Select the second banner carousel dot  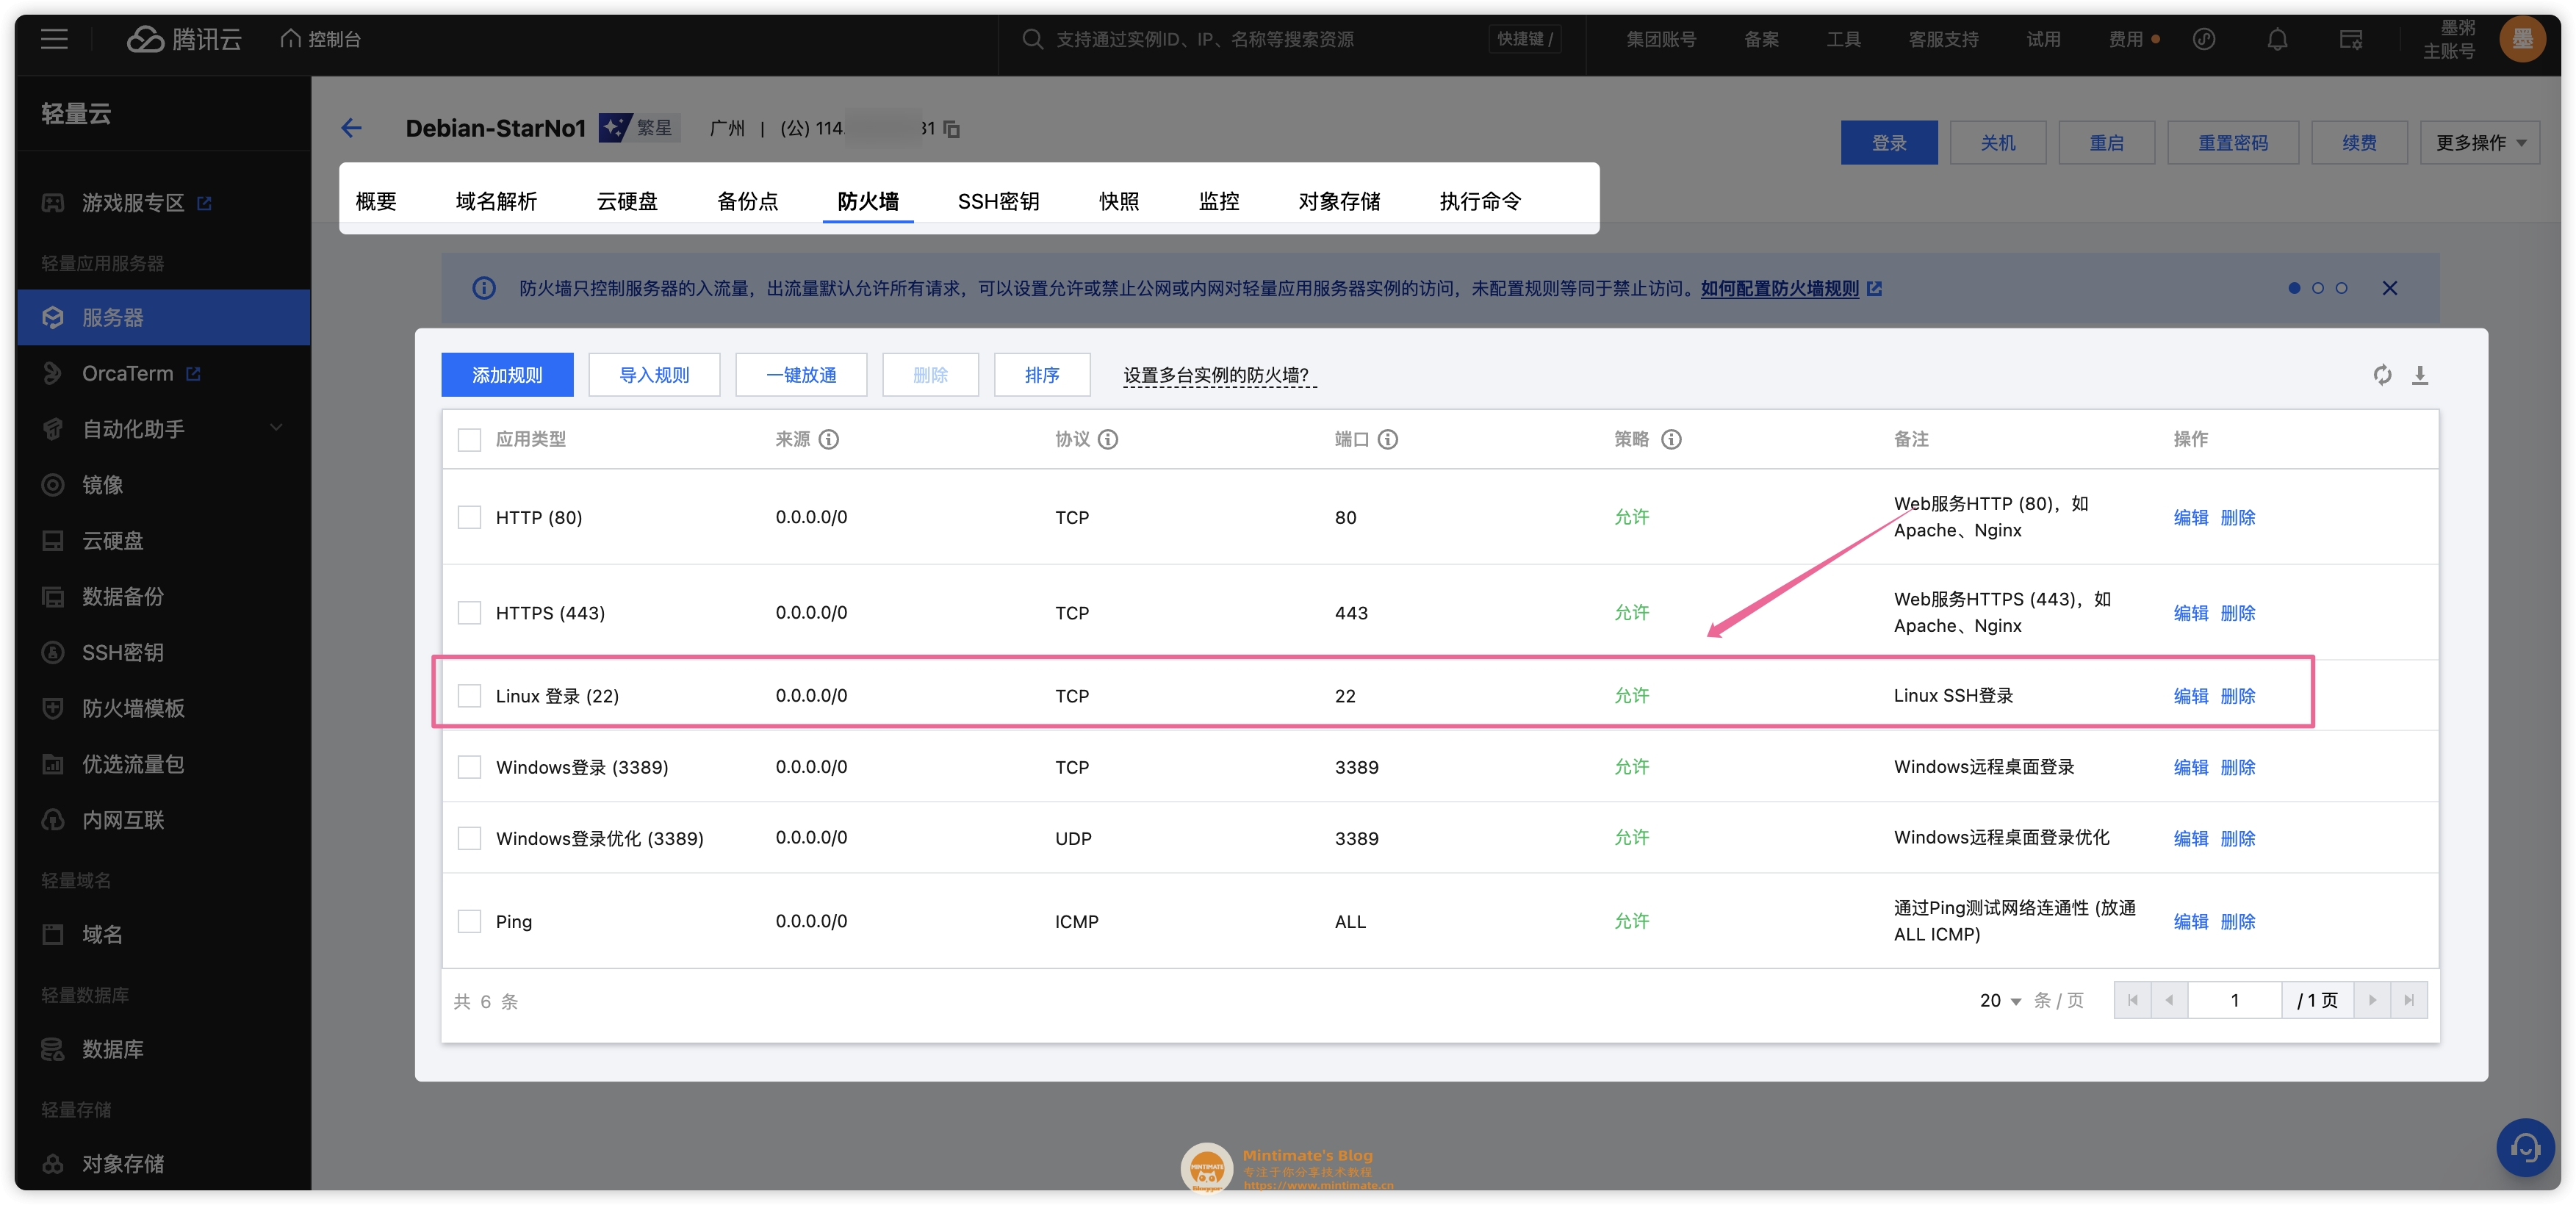coord(2317,288)
